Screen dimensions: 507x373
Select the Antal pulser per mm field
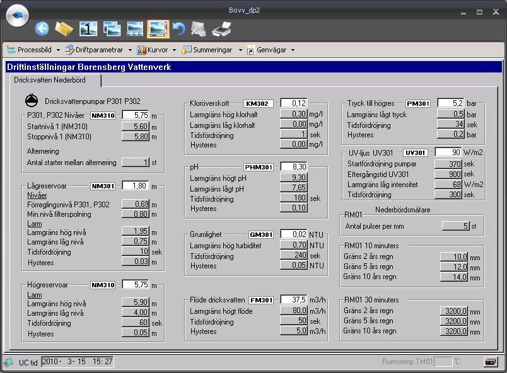click(x=455, y=226)
